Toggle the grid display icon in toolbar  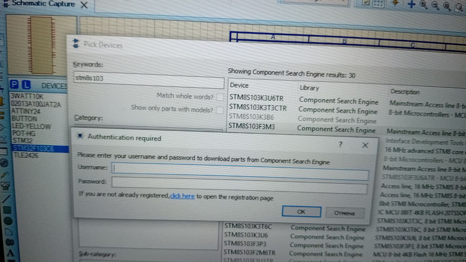click(379, 4)
